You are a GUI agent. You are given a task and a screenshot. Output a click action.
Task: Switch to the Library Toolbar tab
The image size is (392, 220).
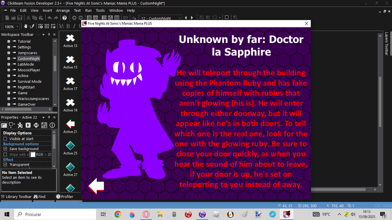point(16,197)
